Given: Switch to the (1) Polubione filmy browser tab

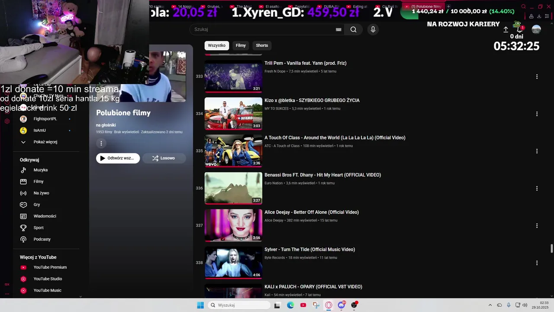Looking at the screenshot, I should [424, 6].
